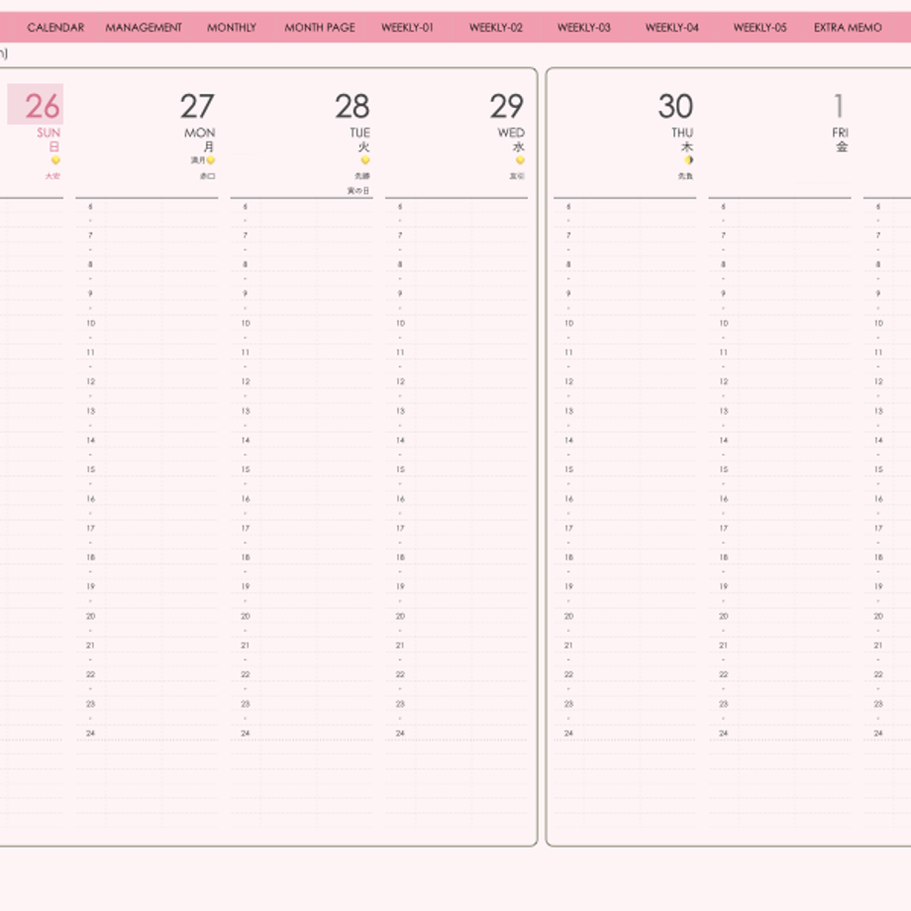
Task: Click the 15 o'clock row in Wednesday 29 column
Action: tap(456, 469)
